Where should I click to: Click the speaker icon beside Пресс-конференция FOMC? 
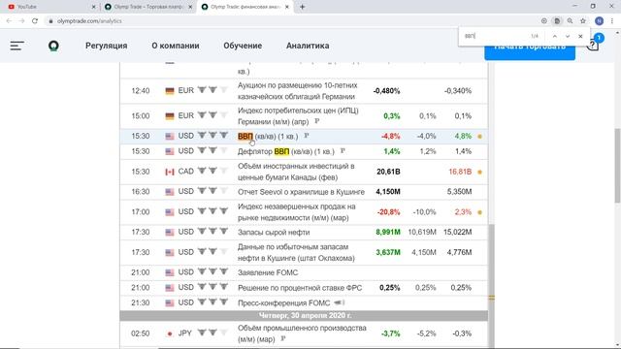339,302
